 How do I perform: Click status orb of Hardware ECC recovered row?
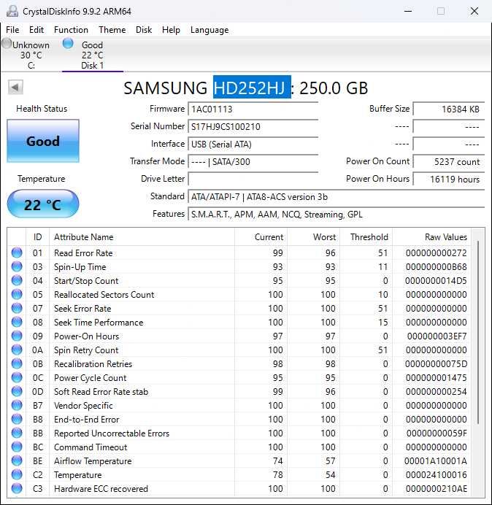tap(17, 488)
